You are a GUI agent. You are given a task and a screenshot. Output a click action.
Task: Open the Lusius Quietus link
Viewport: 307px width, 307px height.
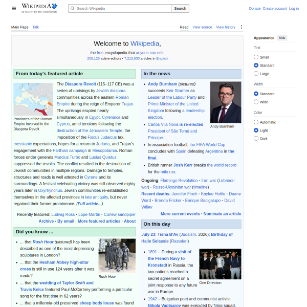tap(103, 157)
